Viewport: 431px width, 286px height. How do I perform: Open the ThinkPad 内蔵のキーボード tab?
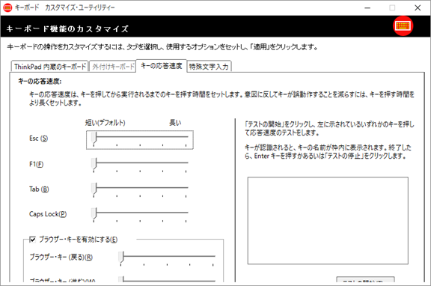pyautogui.click(x=49, y=67)
